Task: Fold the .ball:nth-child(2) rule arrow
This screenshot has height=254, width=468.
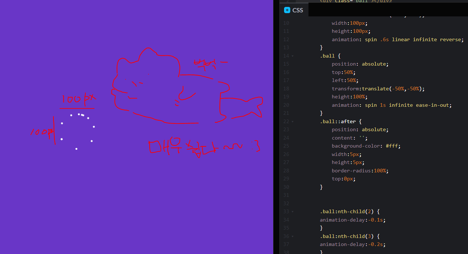Action: pos(292,212)
